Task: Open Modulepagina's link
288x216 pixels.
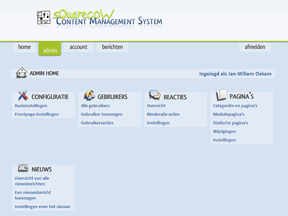Action: coord(229,114)
